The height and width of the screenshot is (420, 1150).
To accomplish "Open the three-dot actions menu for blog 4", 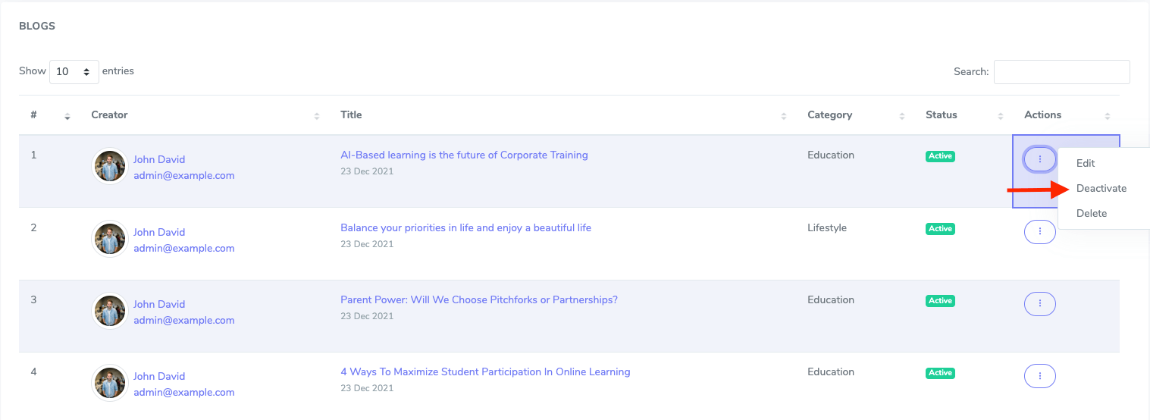I will [x=1039, y=375].
